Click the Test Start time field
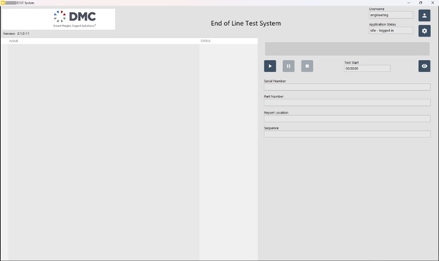439x261 pixels. click(x=367, y=69)
